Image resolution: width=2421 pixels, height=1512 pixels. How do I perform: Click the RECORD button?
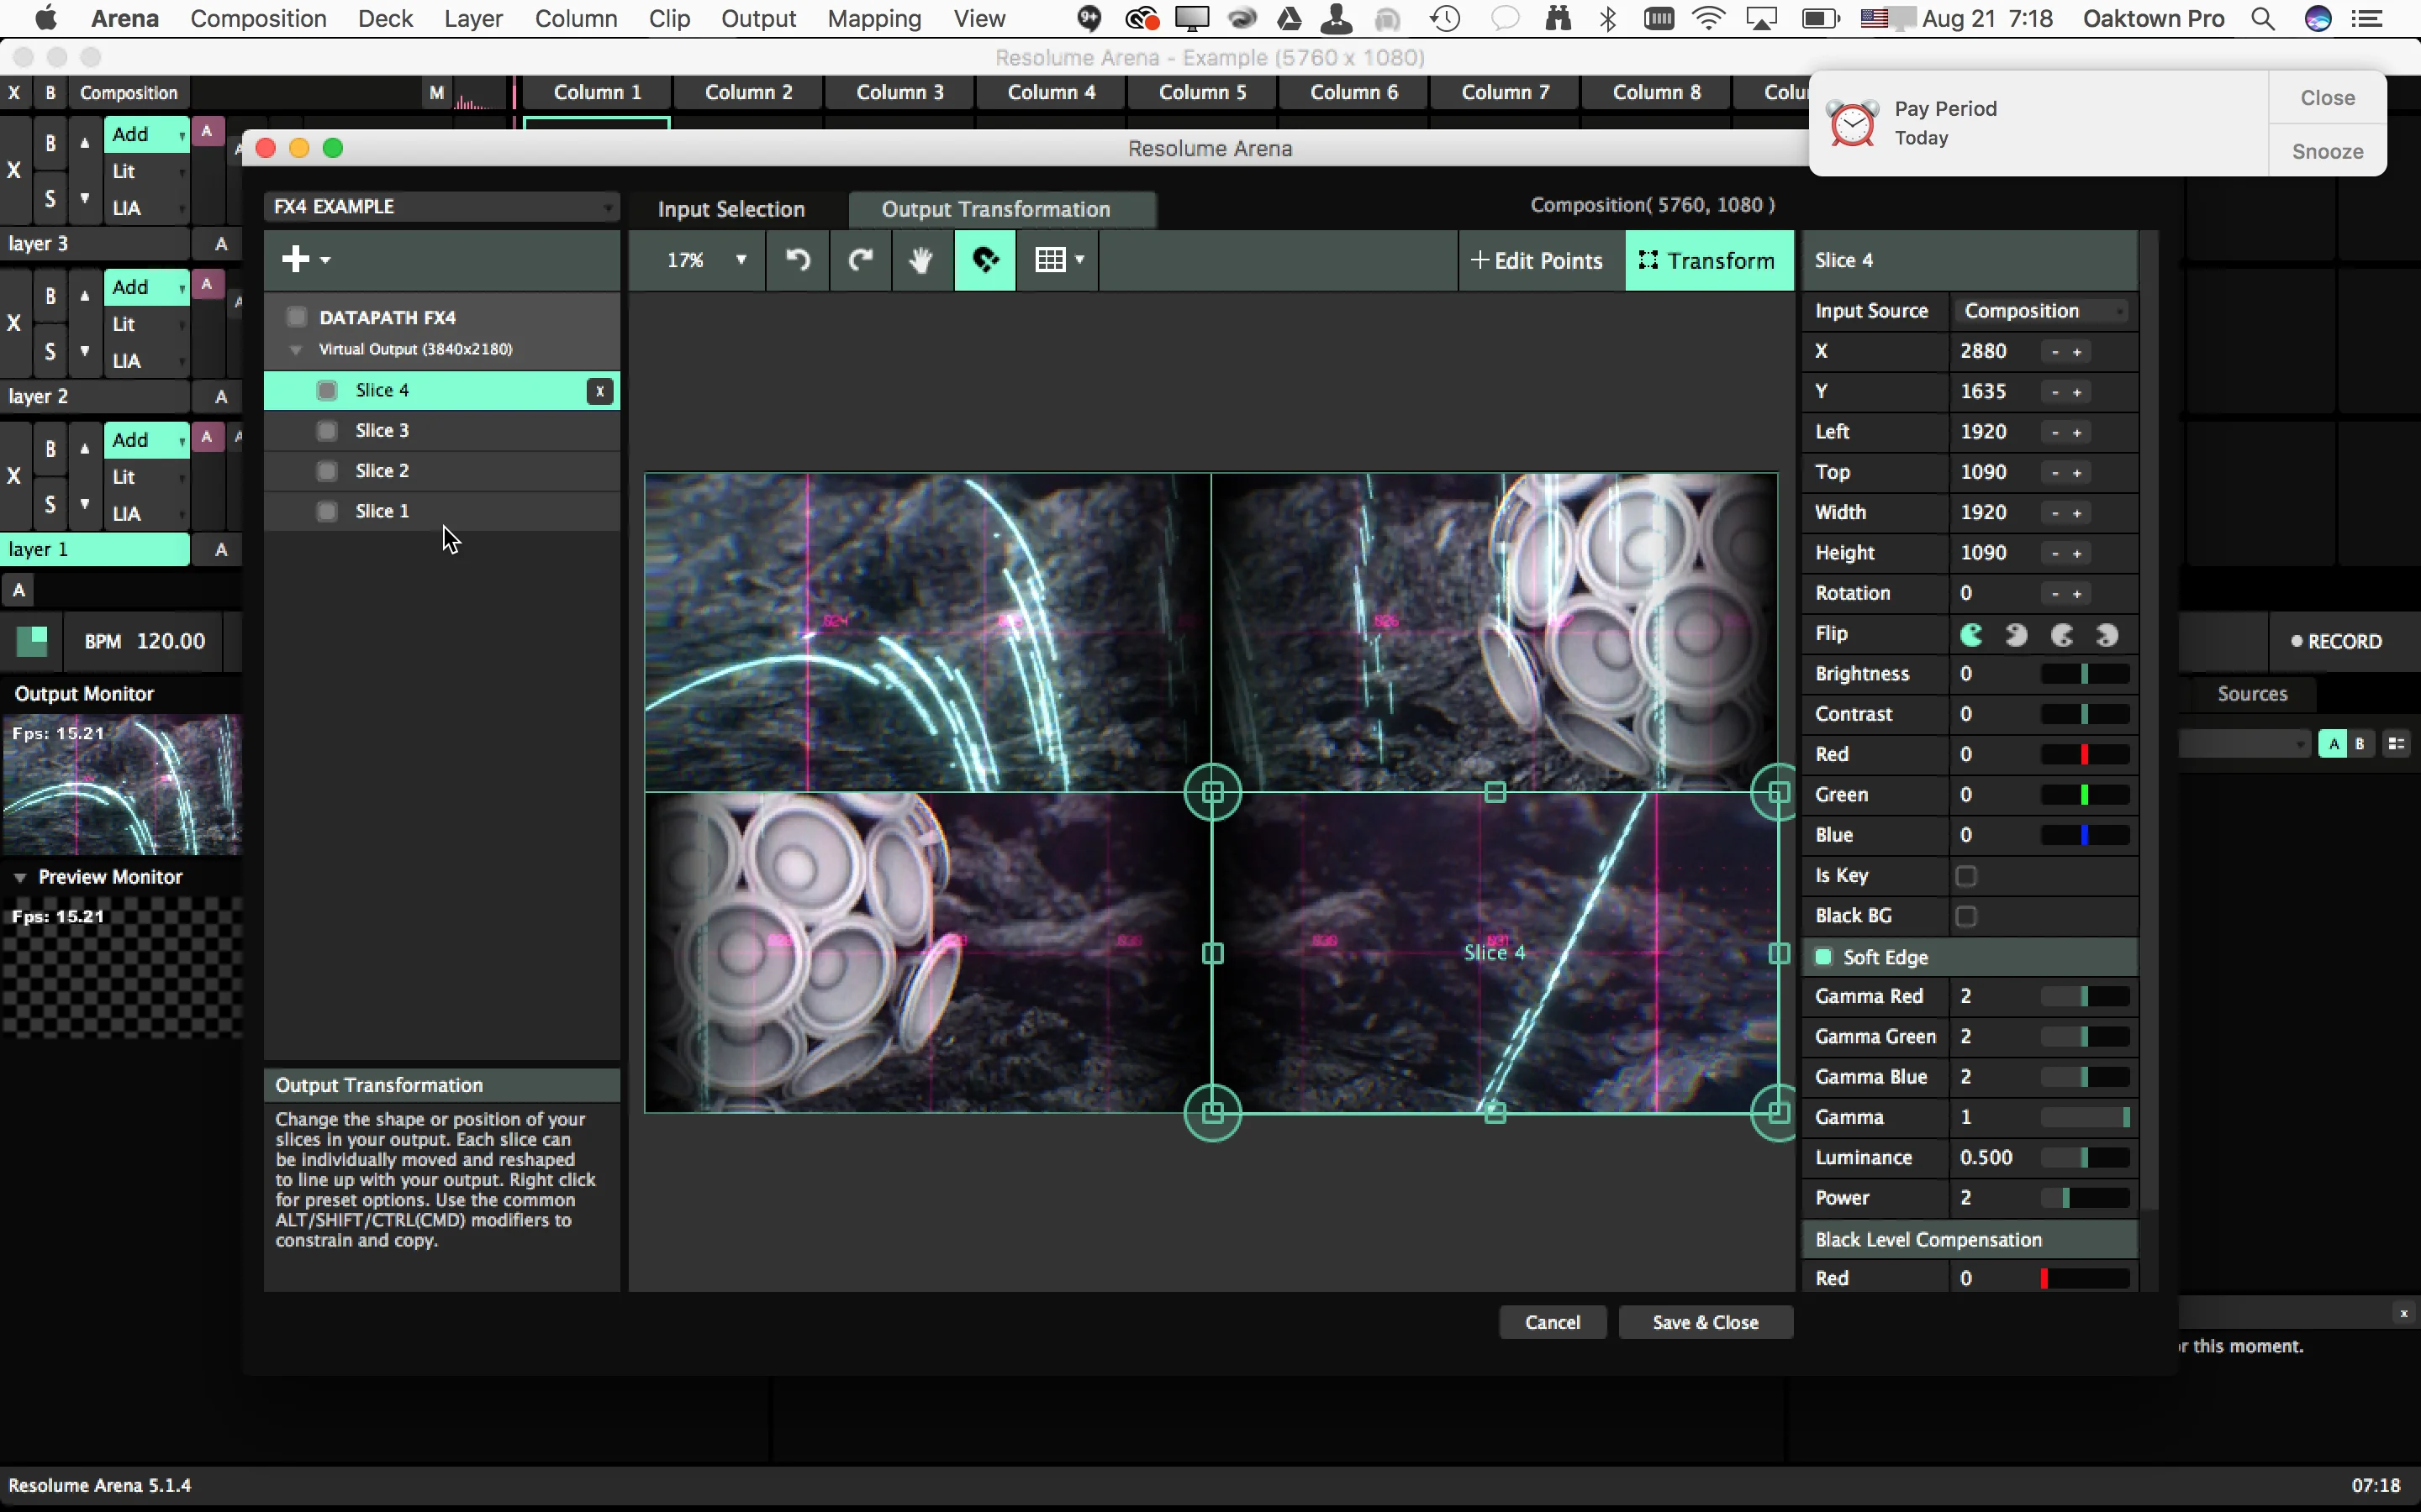[x=2336, y=641]
